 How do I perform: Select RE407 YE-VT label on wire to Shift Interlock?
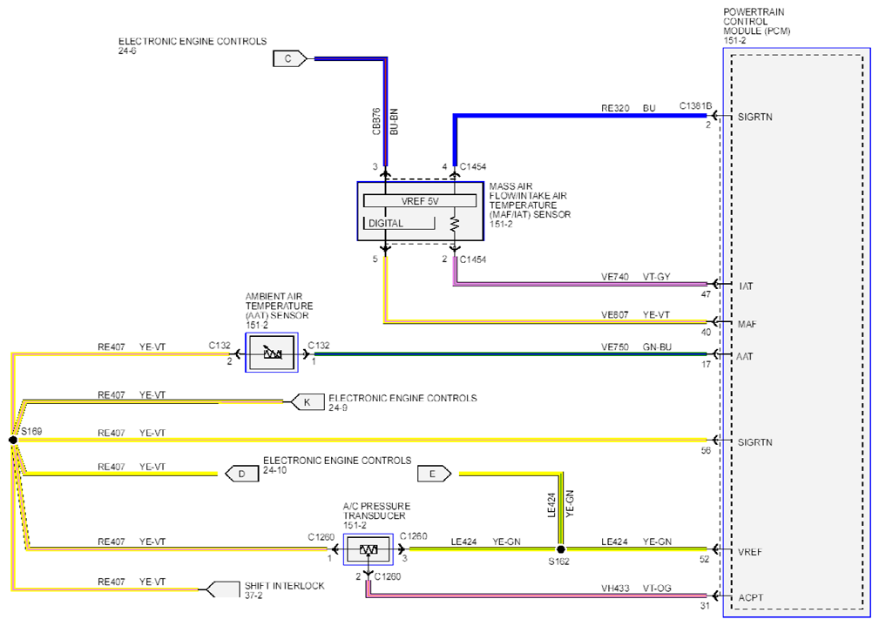tap(132, 582)
